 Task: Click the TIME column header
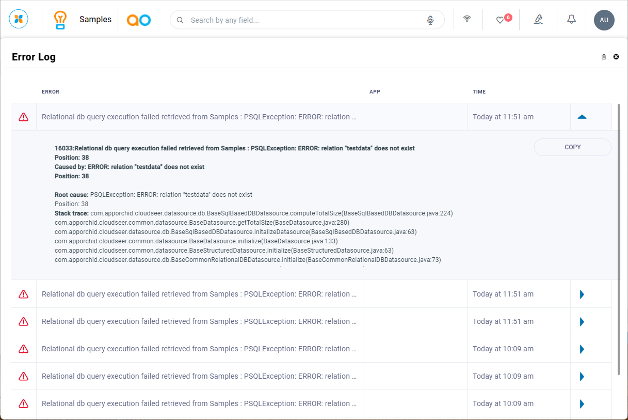pyautogui.click(x=479, y=92)
